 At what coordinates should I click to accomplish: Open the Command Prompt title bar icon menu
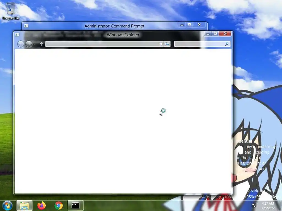[26, 26]
